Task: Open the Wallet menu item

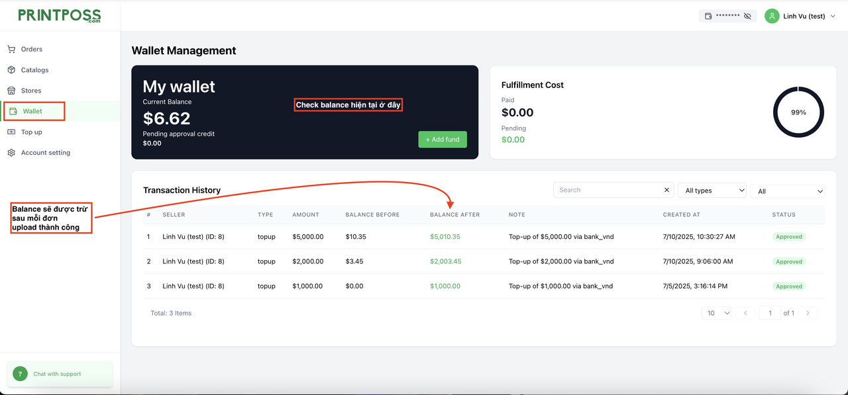Action: tap(32, 111)
